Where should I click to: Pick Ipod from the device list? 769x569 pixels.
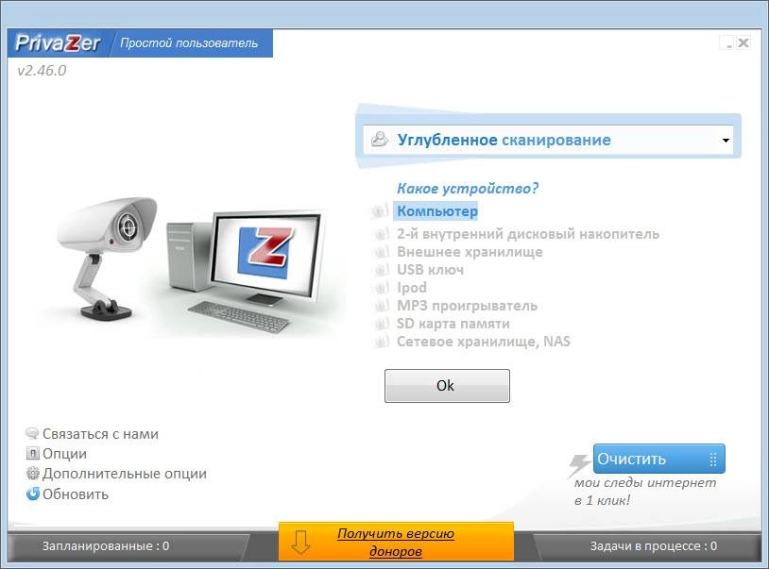click(x=412, y=288)
